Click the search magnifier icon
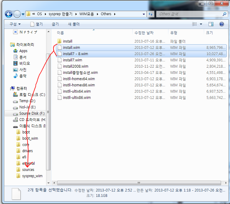The height and width of the screenshot is (204, 230). click(x=224, y=14)
